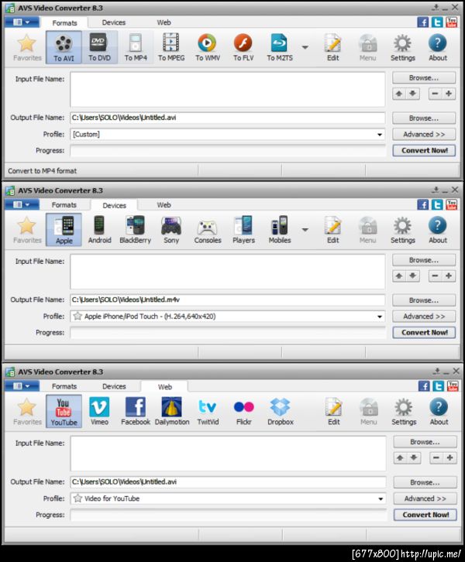The width and height of the screenshot is (465, 562).
Task: Select the Consoles gamepad icon
Action: coord(208,230)
